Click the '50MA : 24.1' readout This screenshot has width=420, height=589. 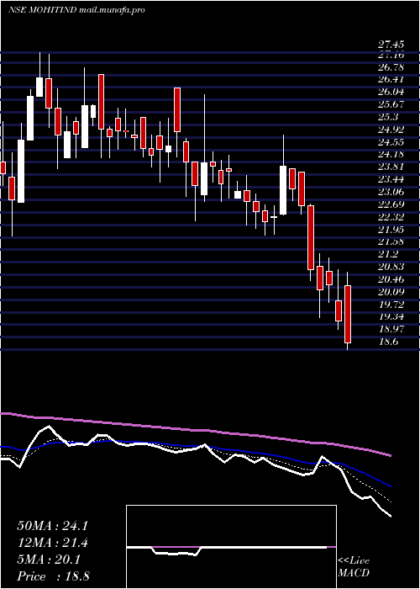click(53, 526)
